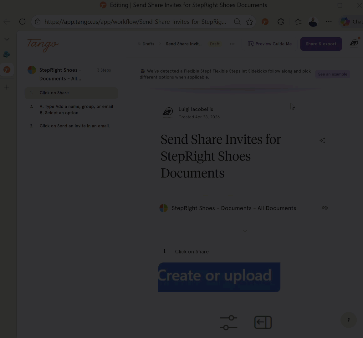Click the StepRight Shoes section header in sidebar

[x=60, y=74]
